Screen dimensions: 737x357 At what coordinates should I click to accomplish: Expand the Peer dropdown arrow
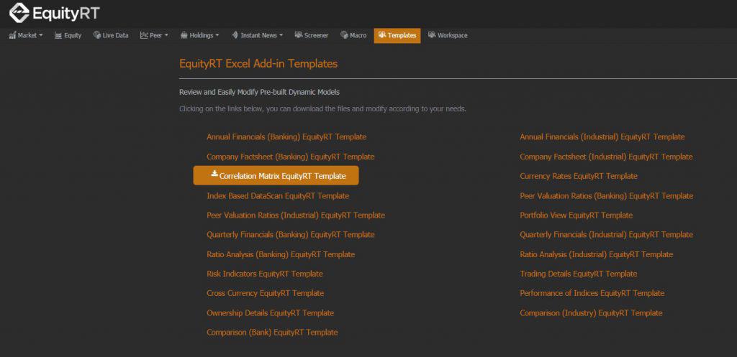tap(166, 36)
